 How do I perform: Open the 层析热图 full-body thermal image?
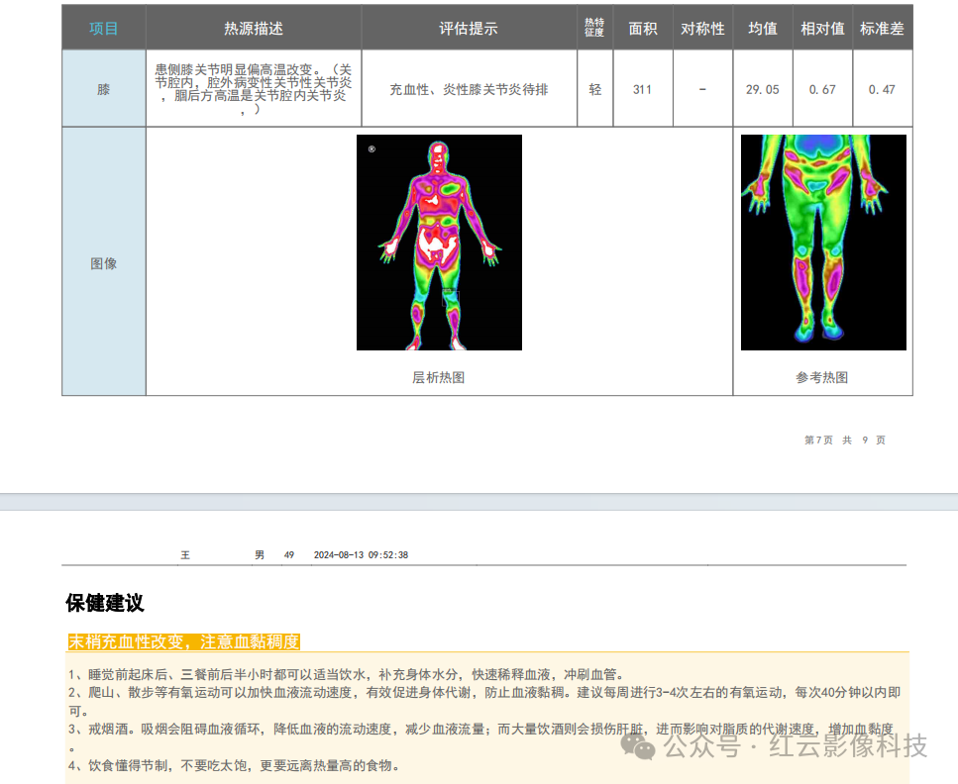click(x=439, y=243)
